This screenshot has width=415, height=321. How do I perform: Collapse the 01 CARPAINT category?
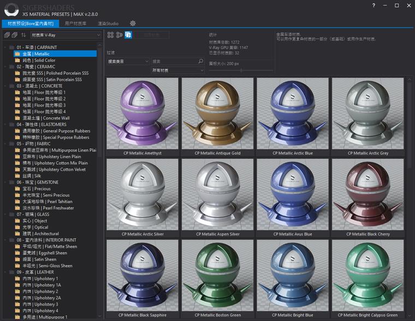5,47
